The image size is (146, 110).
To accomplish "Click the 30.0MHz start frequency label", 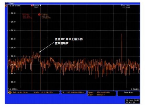I will pos(13,89).
